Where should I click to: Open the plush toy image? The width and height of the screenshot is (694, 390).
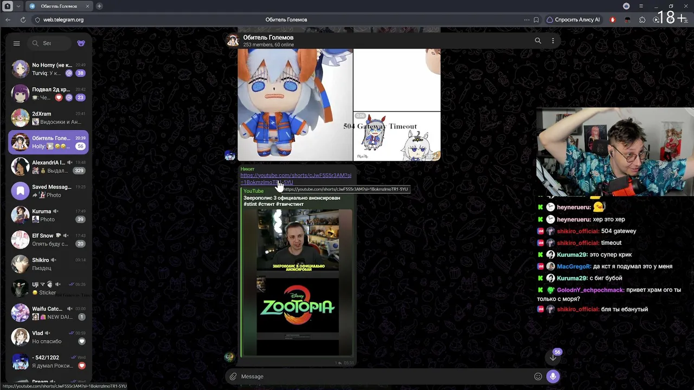coord(295,105)
